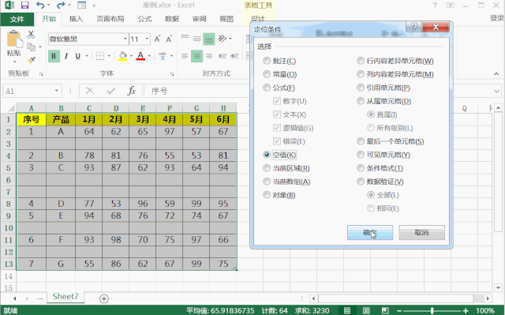Image resolution: width=505 pixels, height=315 pixels.
Task: Click the 取消 Cancel button
Action: [421, 233]
